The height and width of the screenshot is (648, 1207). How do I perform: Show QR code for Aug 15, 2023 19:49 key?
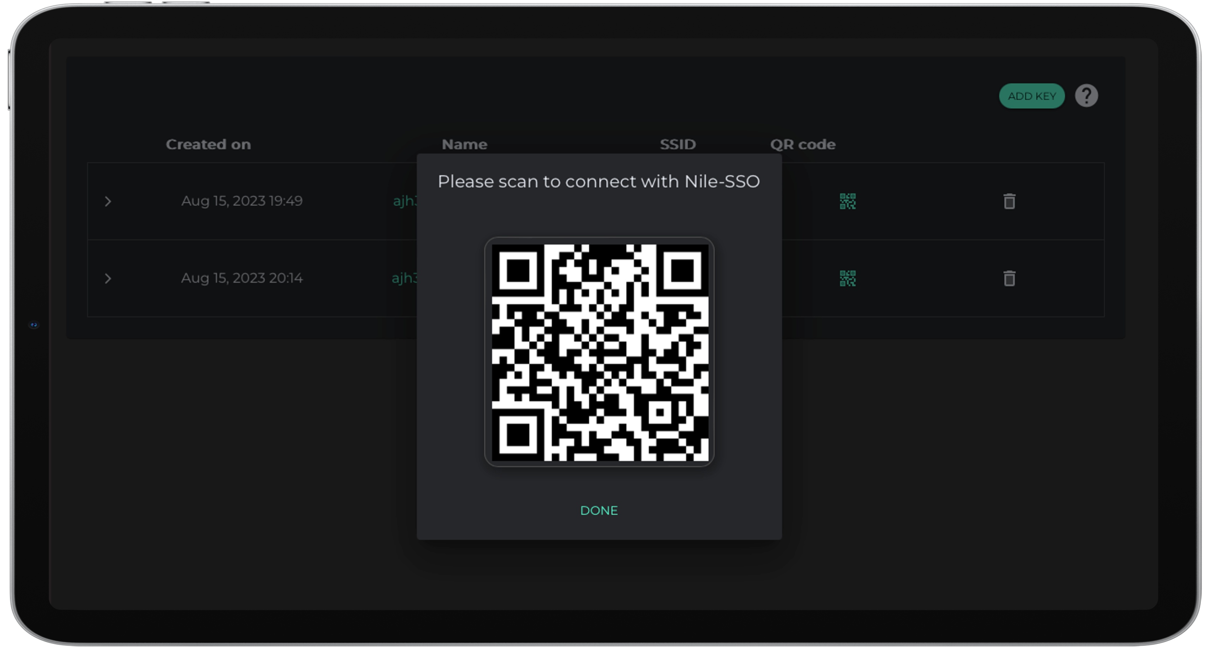pos(847,202)
